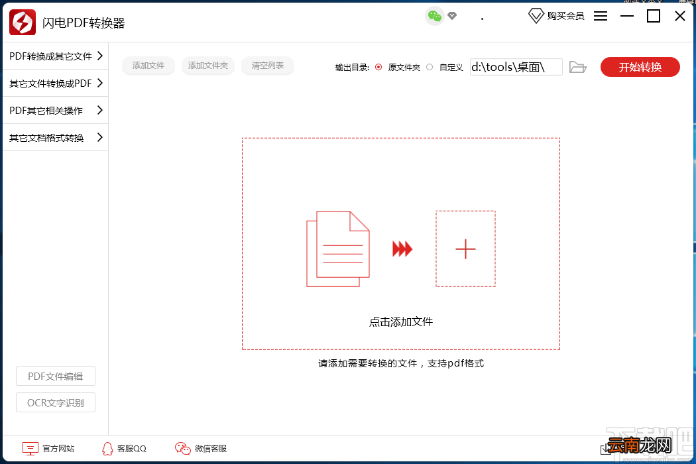Click 添加文件夹 button
The height and width of the screenshot is (464, 696).
(207, 65)
